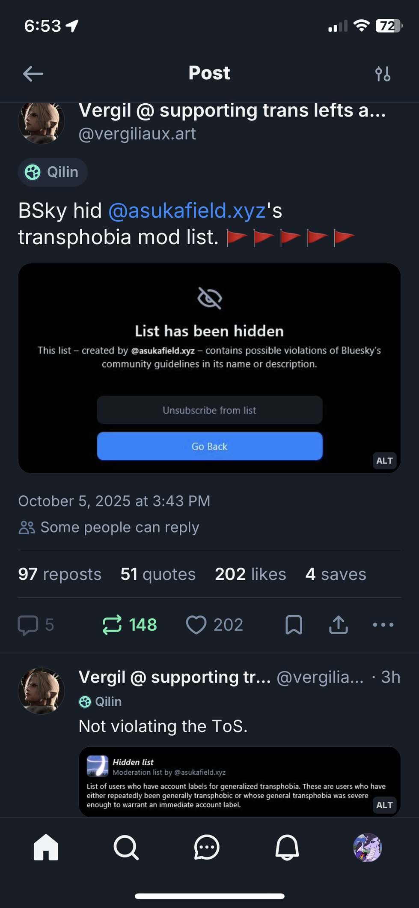
Task: Open the @asukafield.xyz mention link
Action: click(x=187, y=211)
